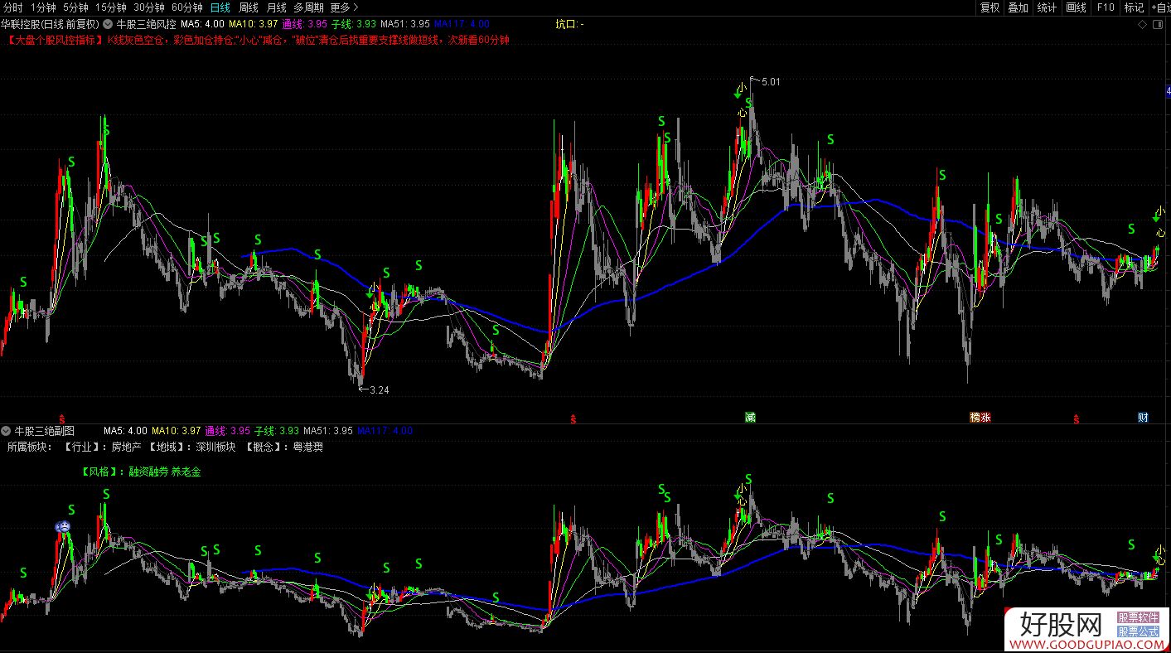Select the 30分钟 period tab

[x=149, y=7]
